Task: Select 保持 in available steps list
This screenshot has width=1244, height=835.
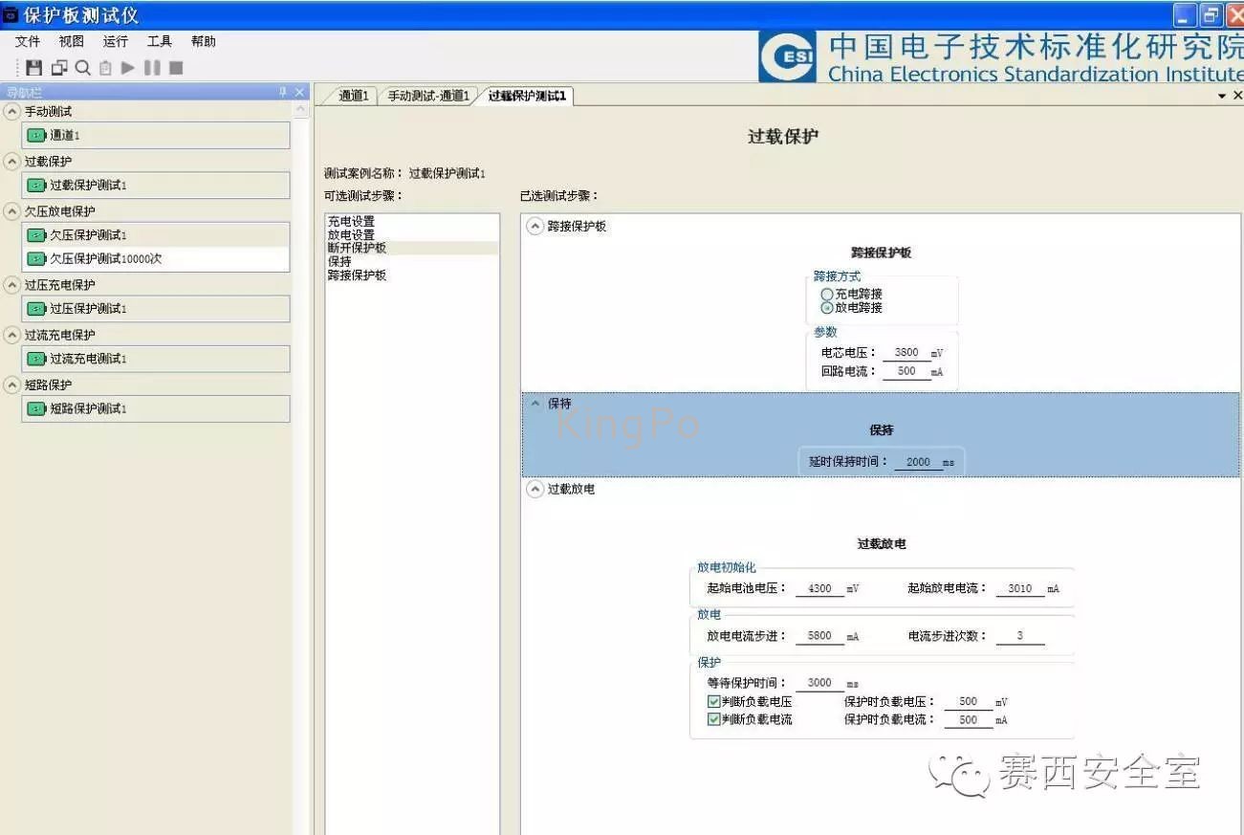Action: [x=412, y=261]
